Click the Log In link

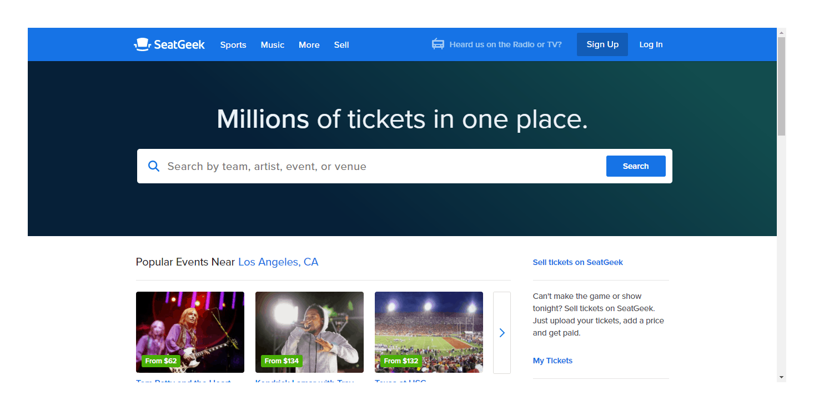pyautogui.click(x=651, y=44)
